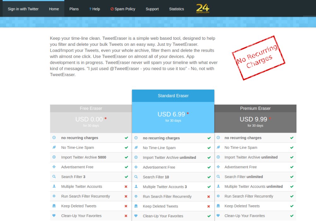The width and height of the screenshot is (316, 221).
Task: Click the TweetEraser description paragraph
Action: coord(134,57)
